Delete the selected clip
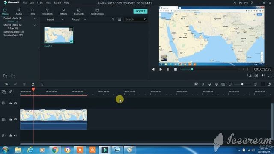 pos(24,84)
